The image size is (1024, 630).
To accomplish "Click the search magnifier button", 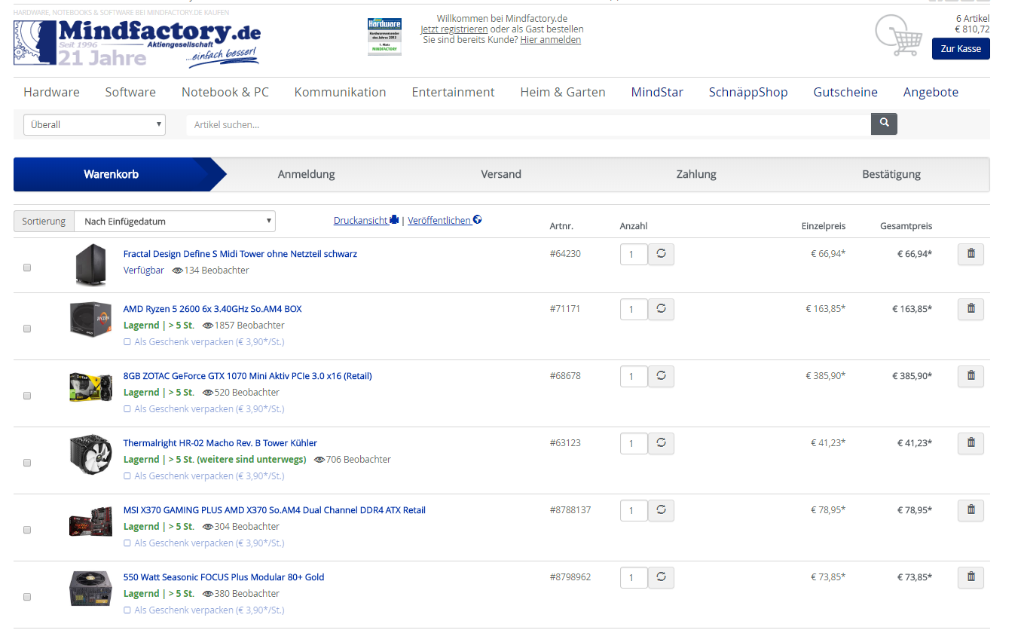I will (884, 124).
